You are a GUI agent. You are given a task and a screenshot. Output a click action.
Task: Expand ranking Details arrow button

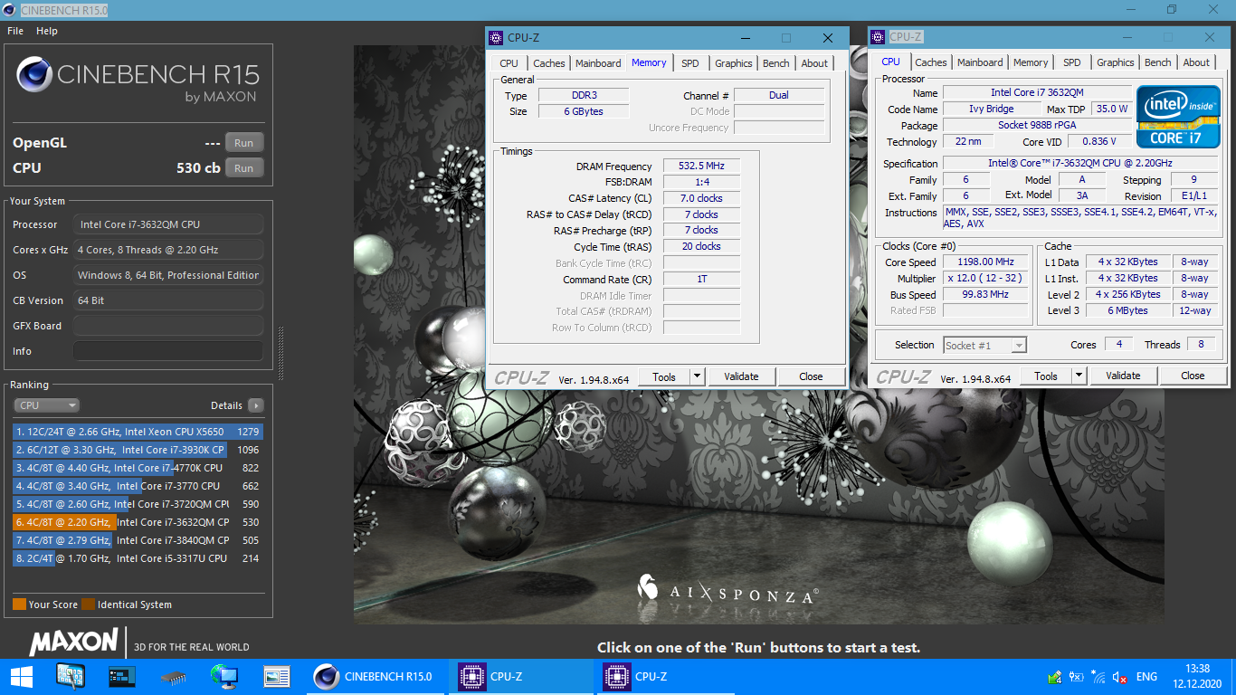click(256, 405)
